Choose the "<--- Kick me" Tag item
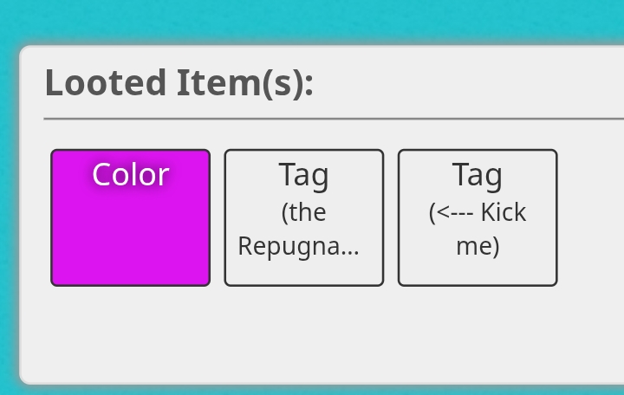The height and width of the screenshot is (395, 624). 478,217
